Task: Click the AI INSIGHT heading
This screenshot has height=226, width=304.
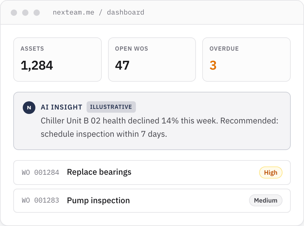Action: coord(61,107)
